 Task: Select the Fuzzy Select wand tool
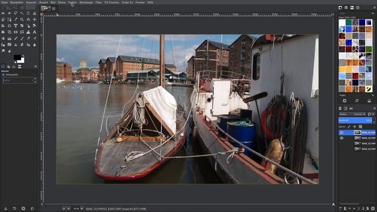[x=22, y=13]
